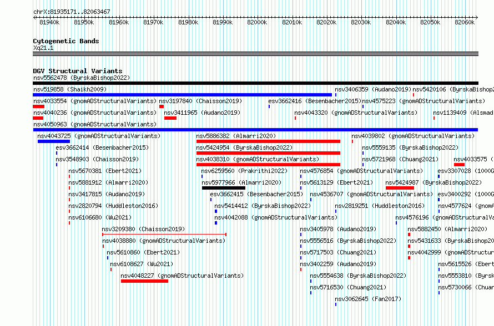Click nsv4042088 gnomAD variant label
494x326 pixels.
276,217
